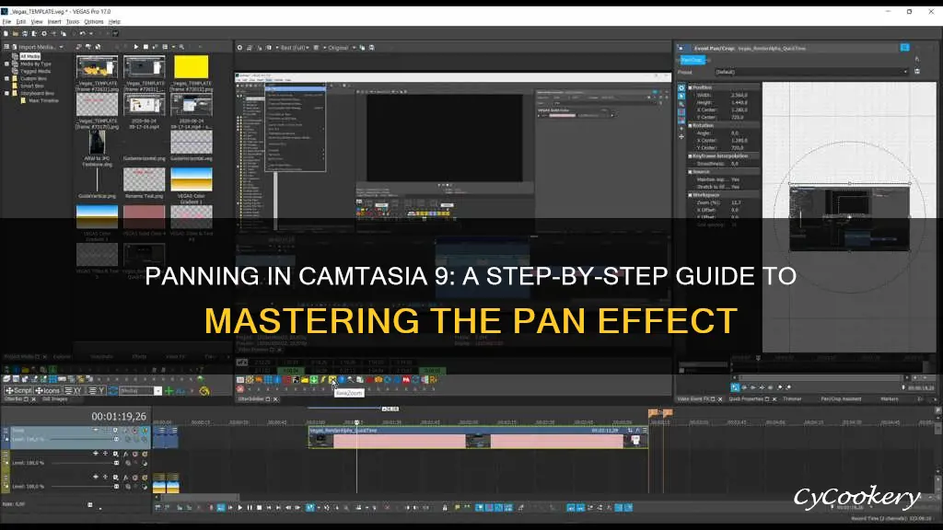Collapse the Position section in Pan/Crop

(691, 87)
